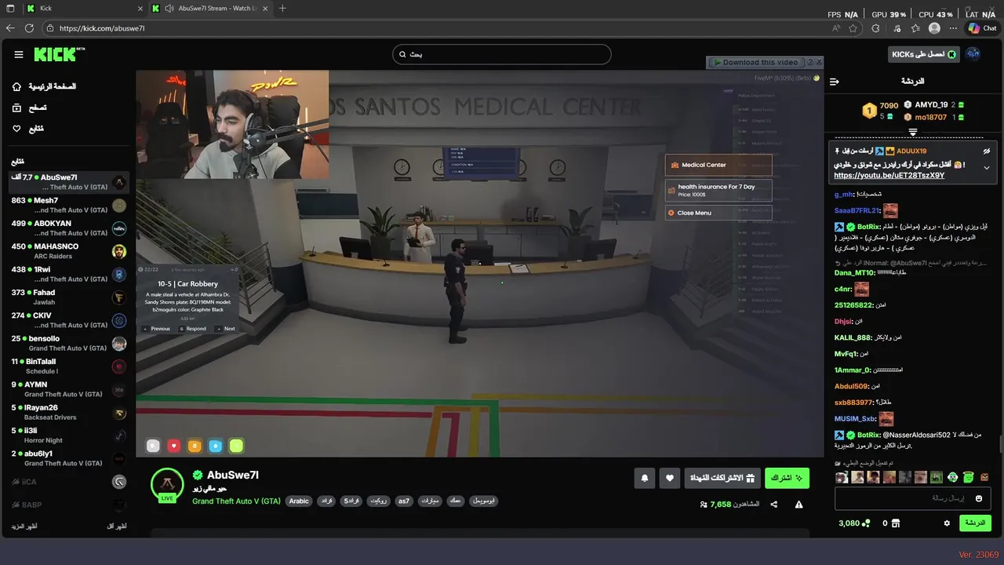
Task: Click the gift subscriptions button
Action: (722, 478)
